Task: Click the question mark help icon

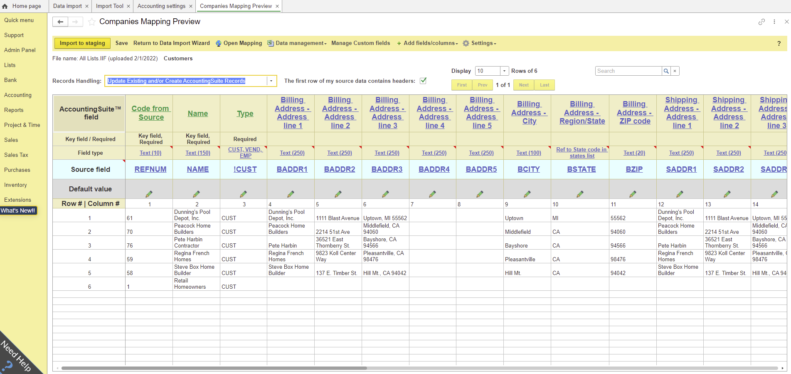Action: click(x=779, y=43)
